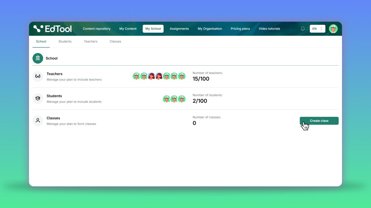Open Assignments page
Image resolution: width=371 pixels, height=208 pixels.
pos(179,29)
